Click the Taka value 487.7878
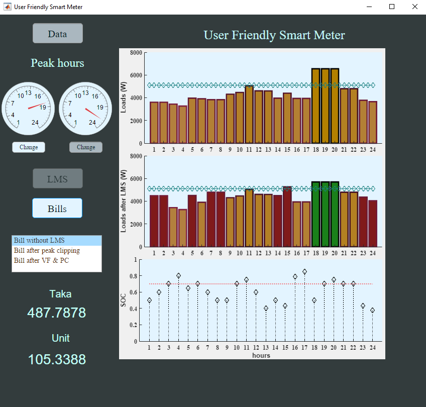The width and height of the screenshot is (426, 407). point(56,313)
